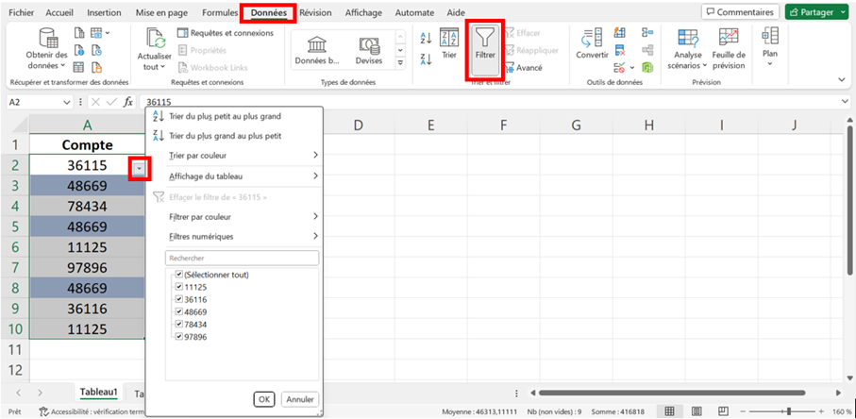Confirm the filter with OK button

(x=264, y=399)
